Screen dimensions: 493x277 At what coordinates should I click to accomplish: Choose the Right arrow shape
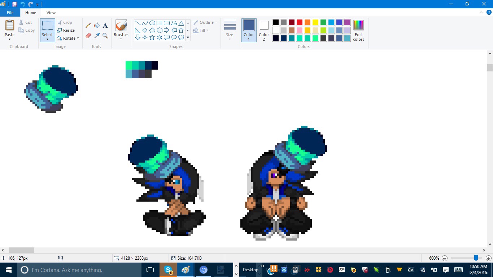coord(166,30)
